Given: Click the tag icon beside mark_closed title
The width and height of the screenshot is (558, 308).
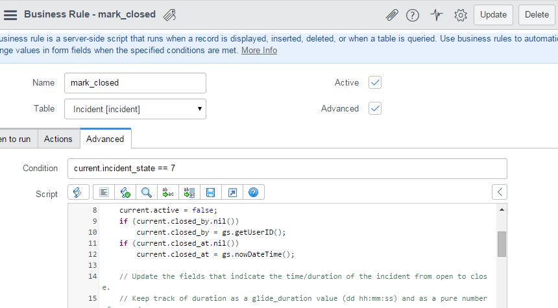Looking at the screenshot, I should click(x=170, y=15).
